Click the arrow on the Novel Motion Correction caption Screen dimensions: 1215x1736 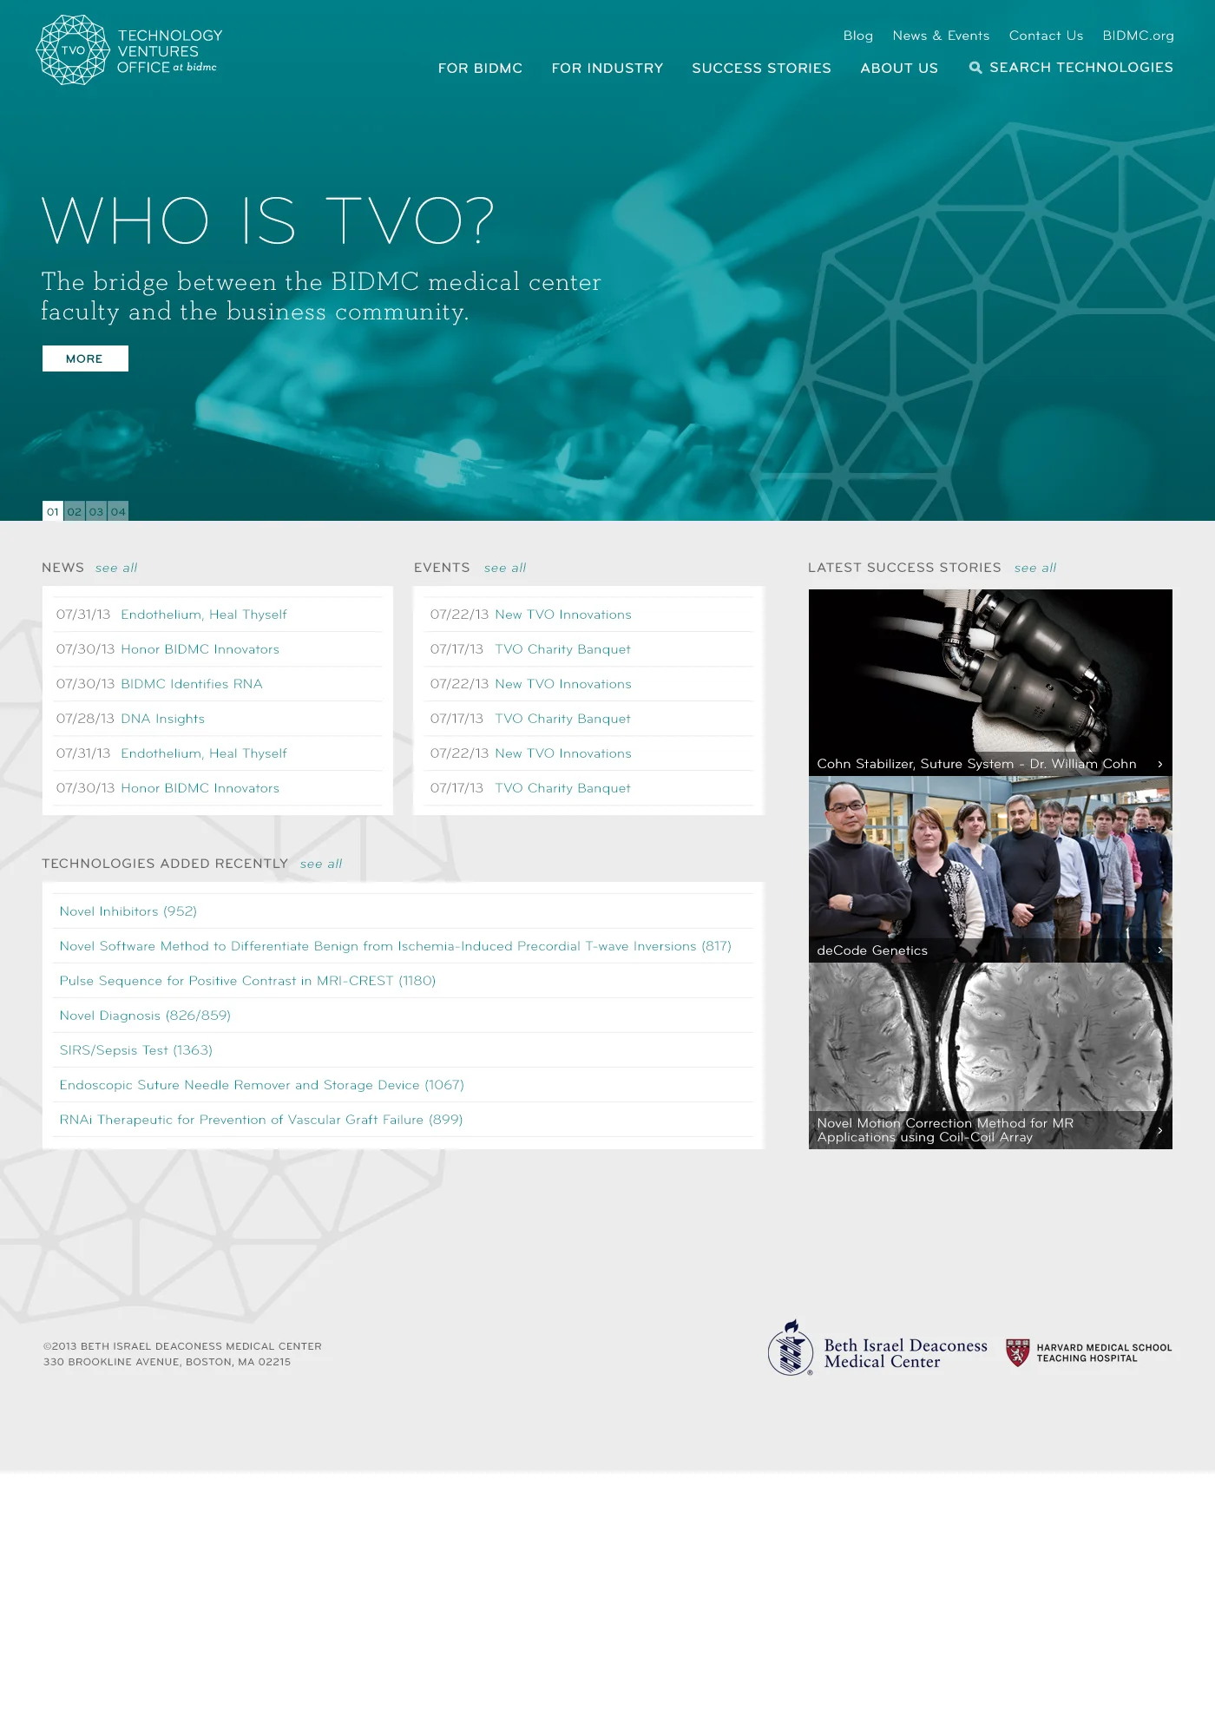click(1159, 1130)
